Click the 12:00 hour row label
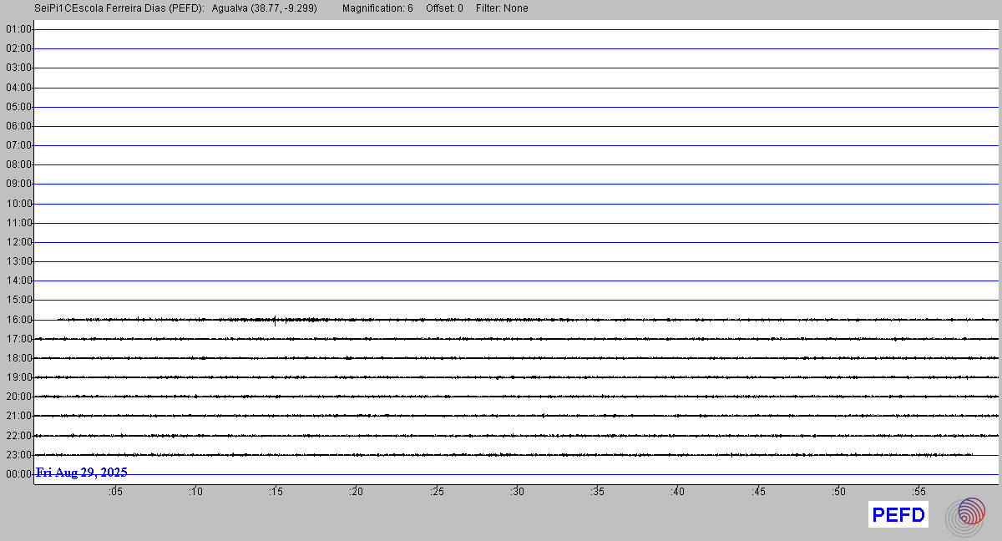The width and height of the screenshot is (1002, 541). 18,242
